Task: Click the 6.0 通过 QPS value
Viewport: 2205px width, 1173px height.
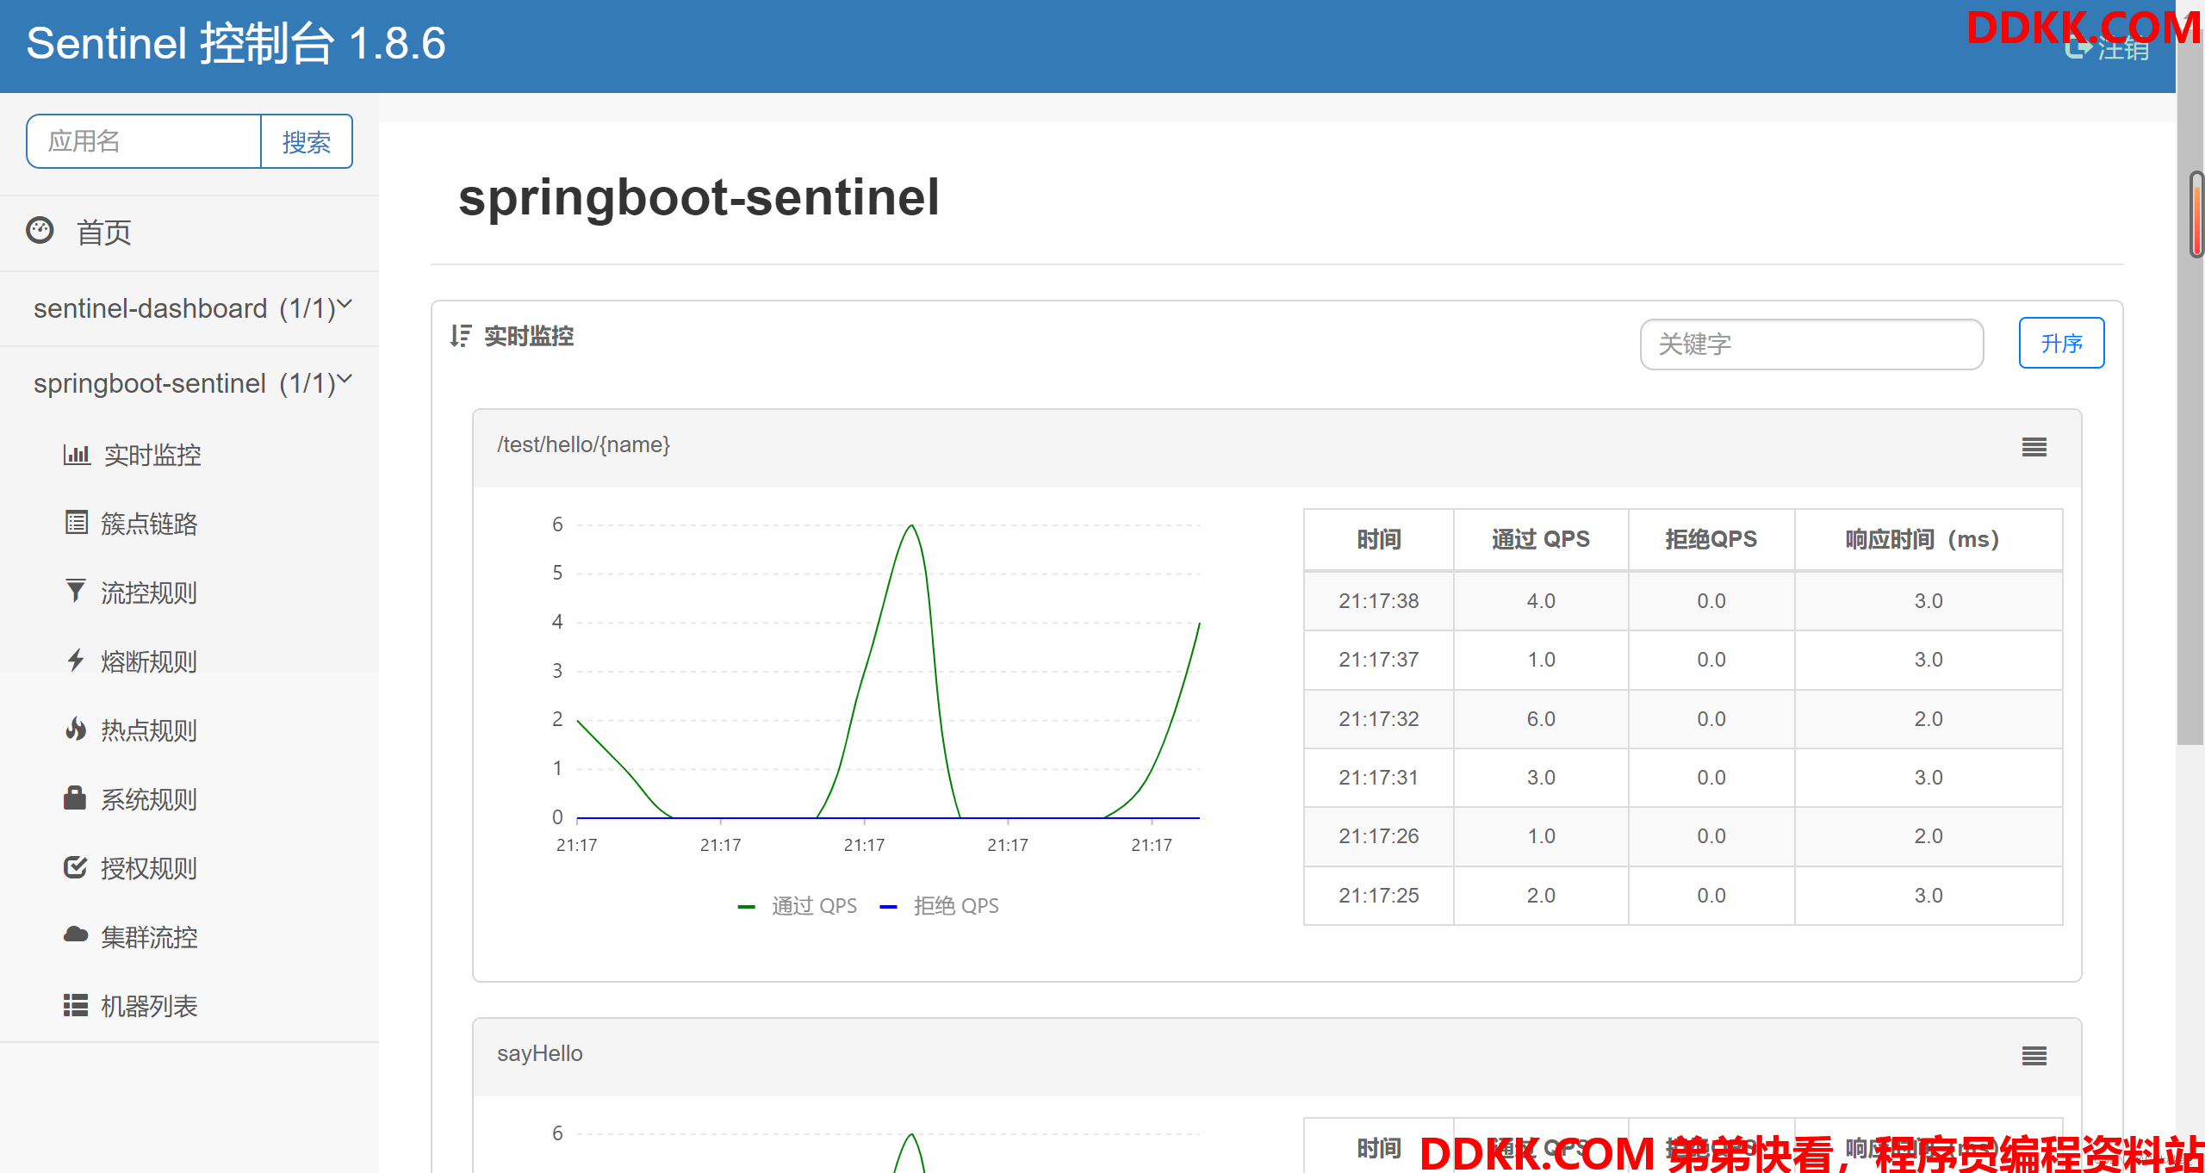Action: [1541, 719]
